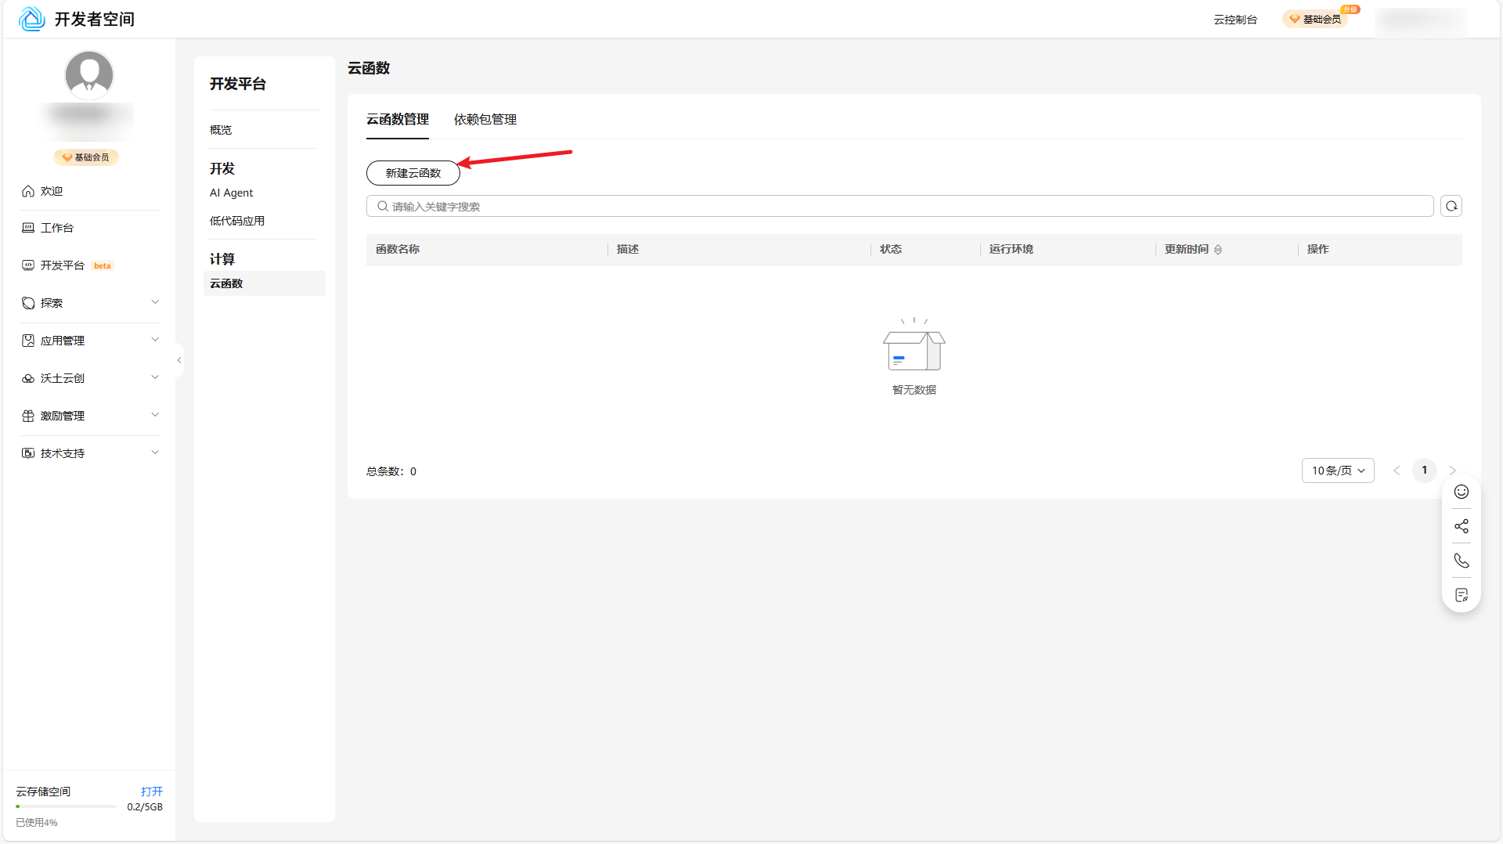
Task: Collapse the left sidebar with arrow handle
Action: (179, 360)
